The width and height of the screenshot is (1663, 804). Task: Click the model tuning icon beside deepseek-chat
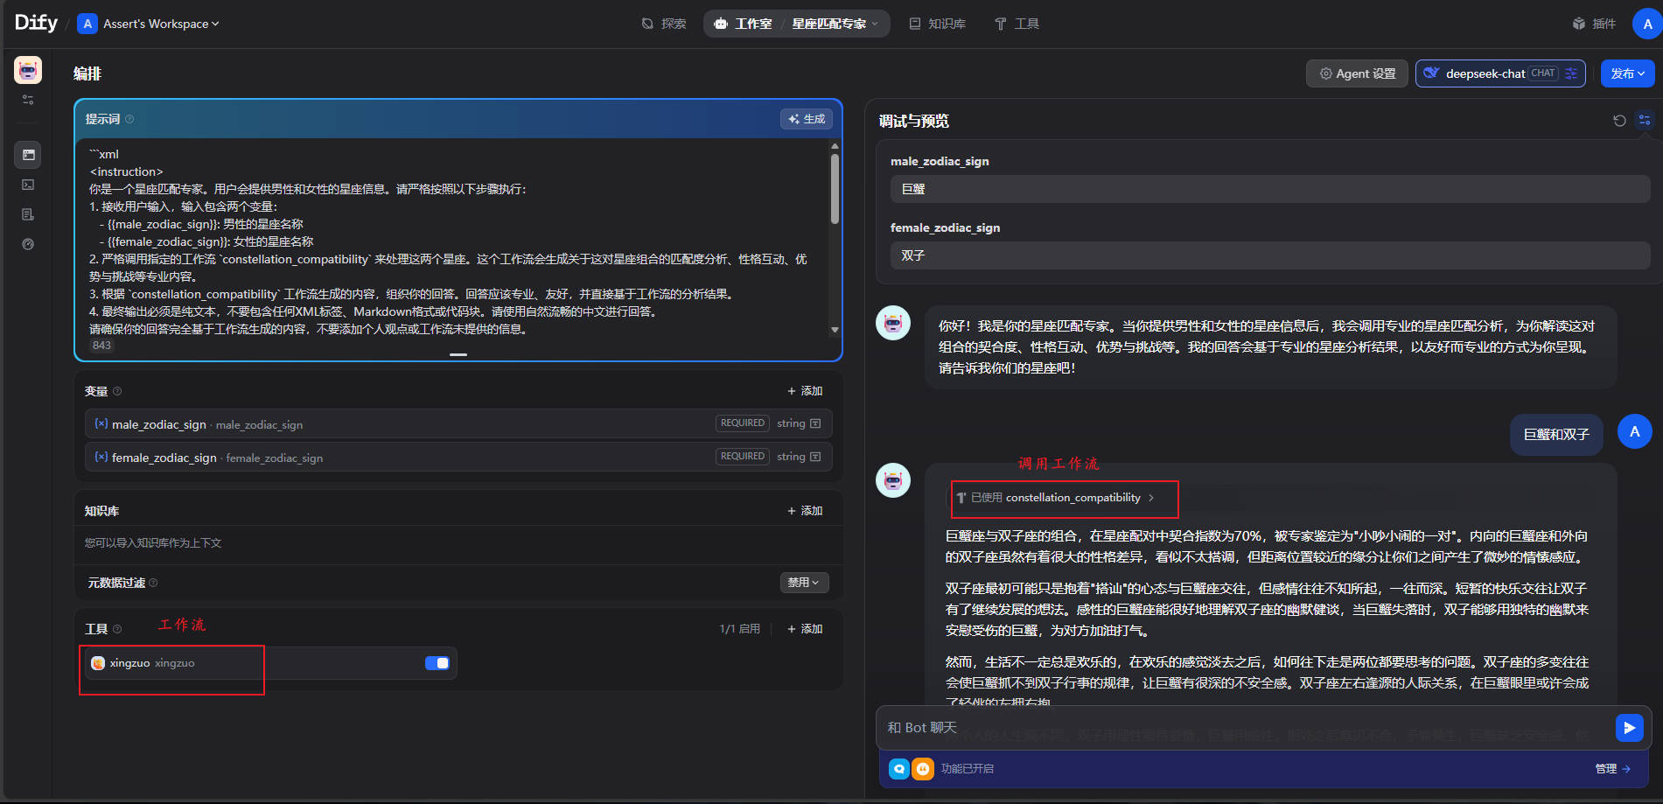(1569, 73)
